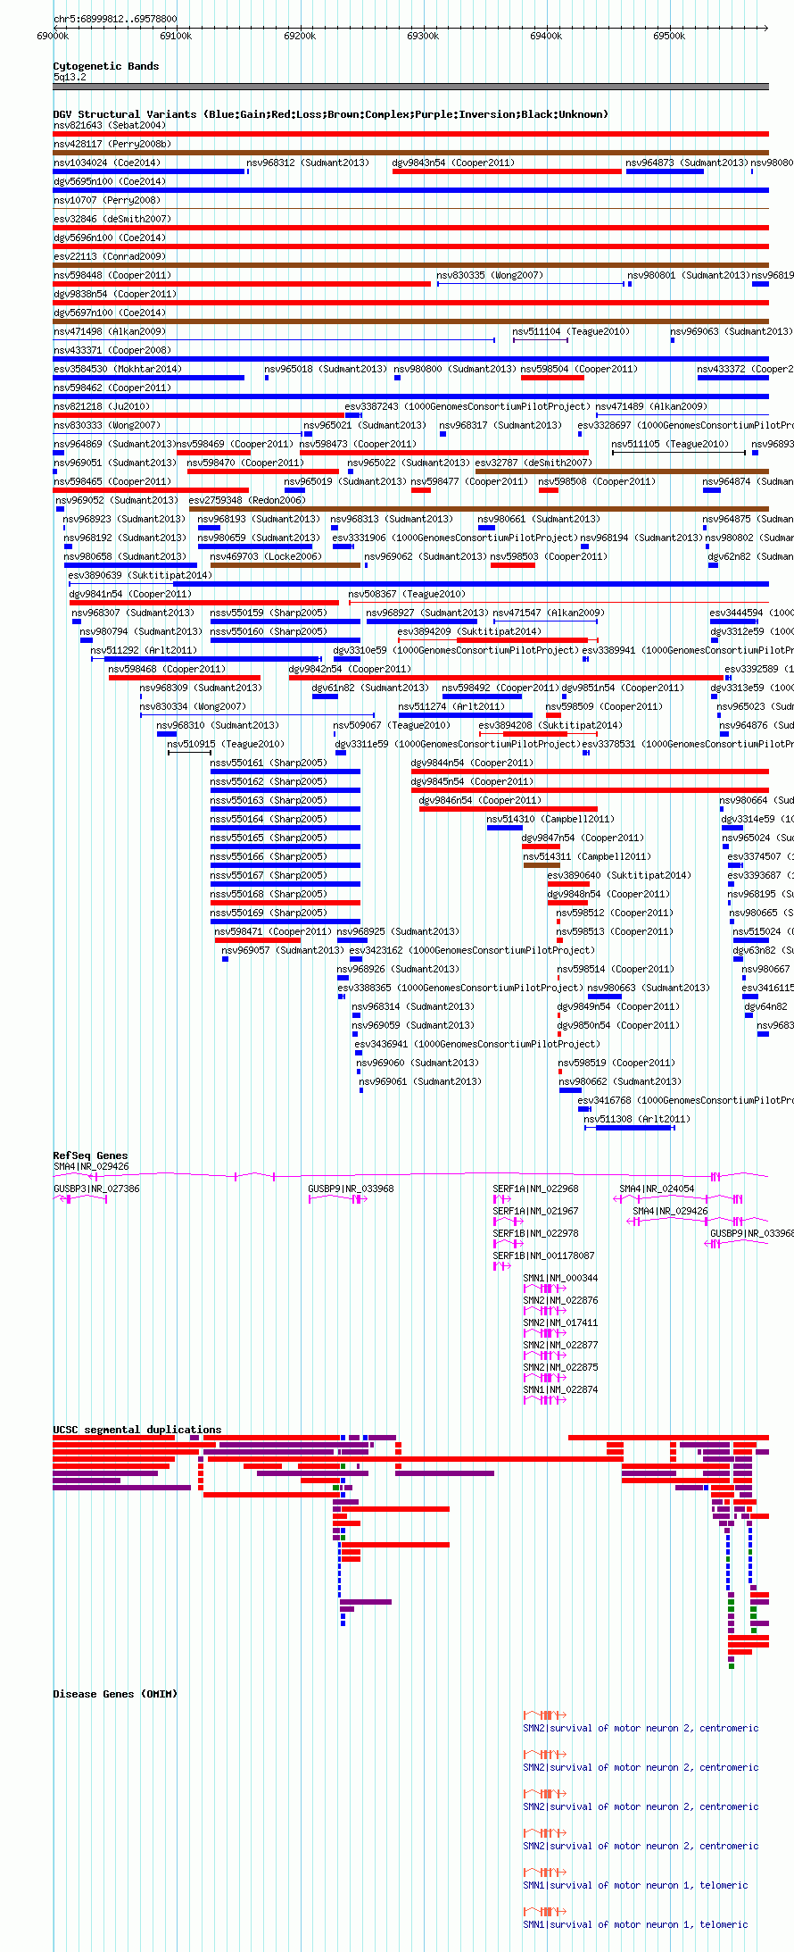Select variant esv3436941 (1000GenomesConsortiumPilotProject)
The width and height of the screenshot is (794, 1952).
[477, 1044]
